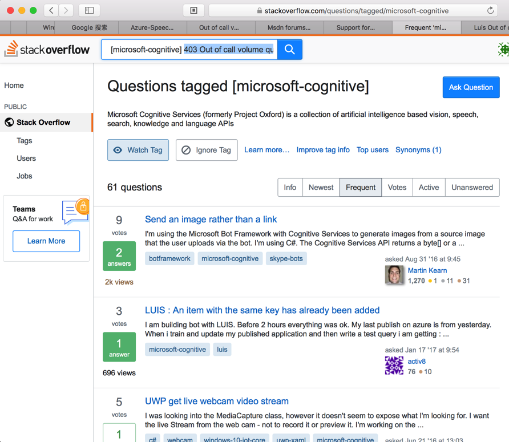
Task: Reload the page with the refresh icon
Action: (490, 10)
